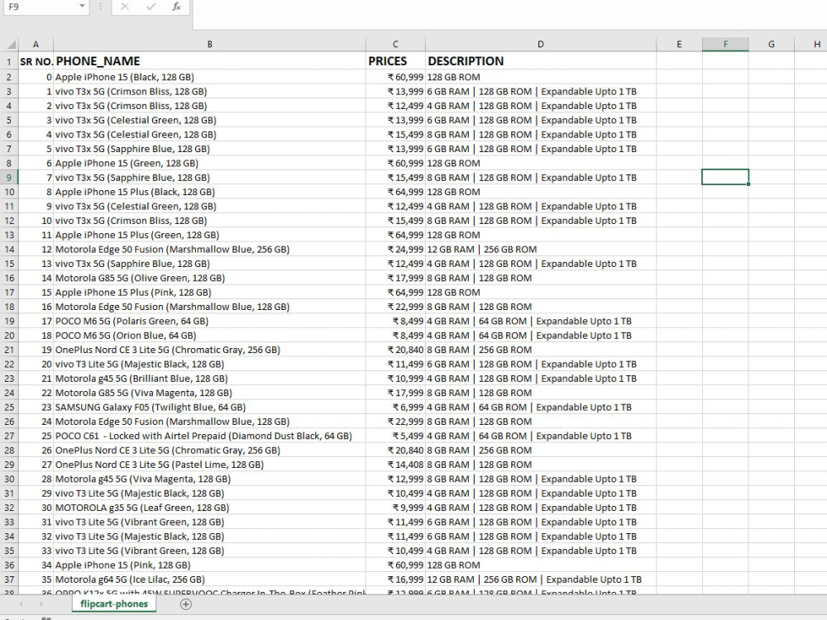827x620 pixels.
Task: Select the SR NO. cell with value 17
Action: coord(36,321)
